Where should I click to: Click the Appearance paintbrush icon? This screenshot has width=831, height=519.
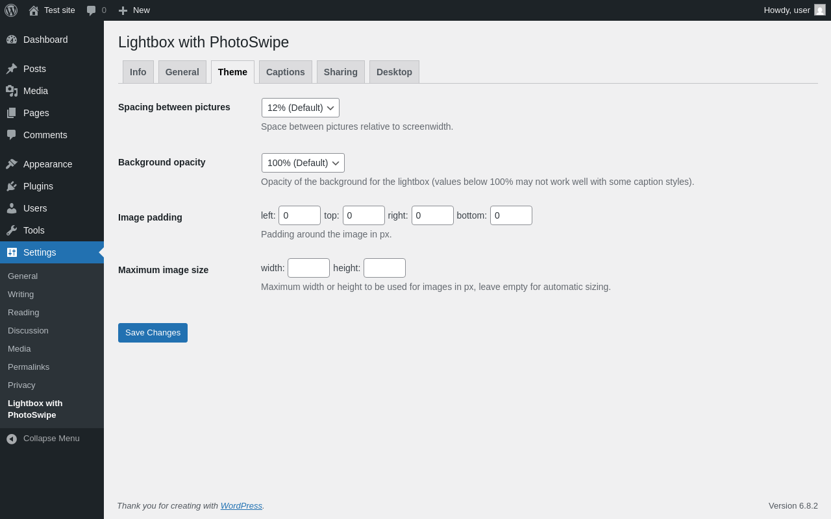12,164
